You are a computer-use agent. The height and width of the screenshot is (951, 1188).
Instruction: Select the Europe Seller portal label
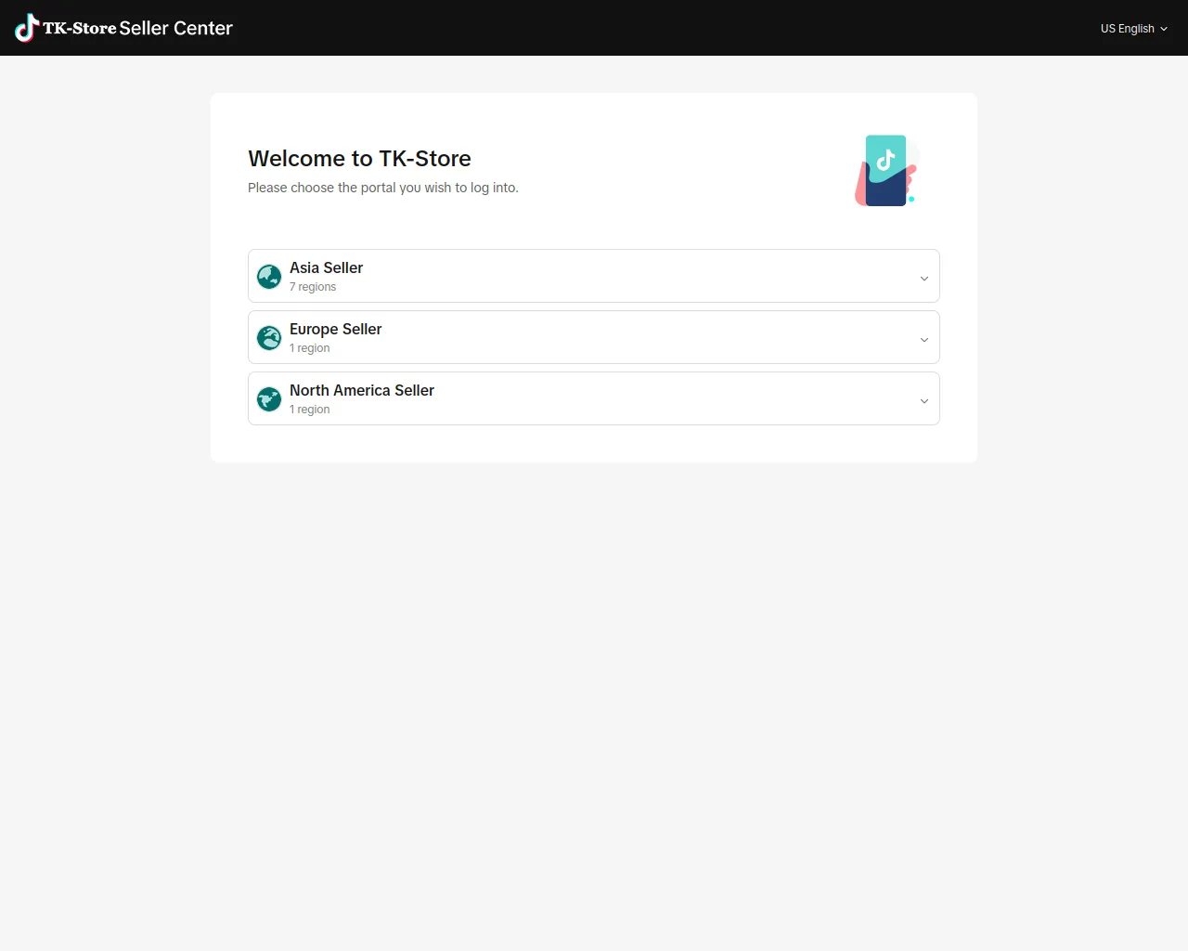coord(335,329)
